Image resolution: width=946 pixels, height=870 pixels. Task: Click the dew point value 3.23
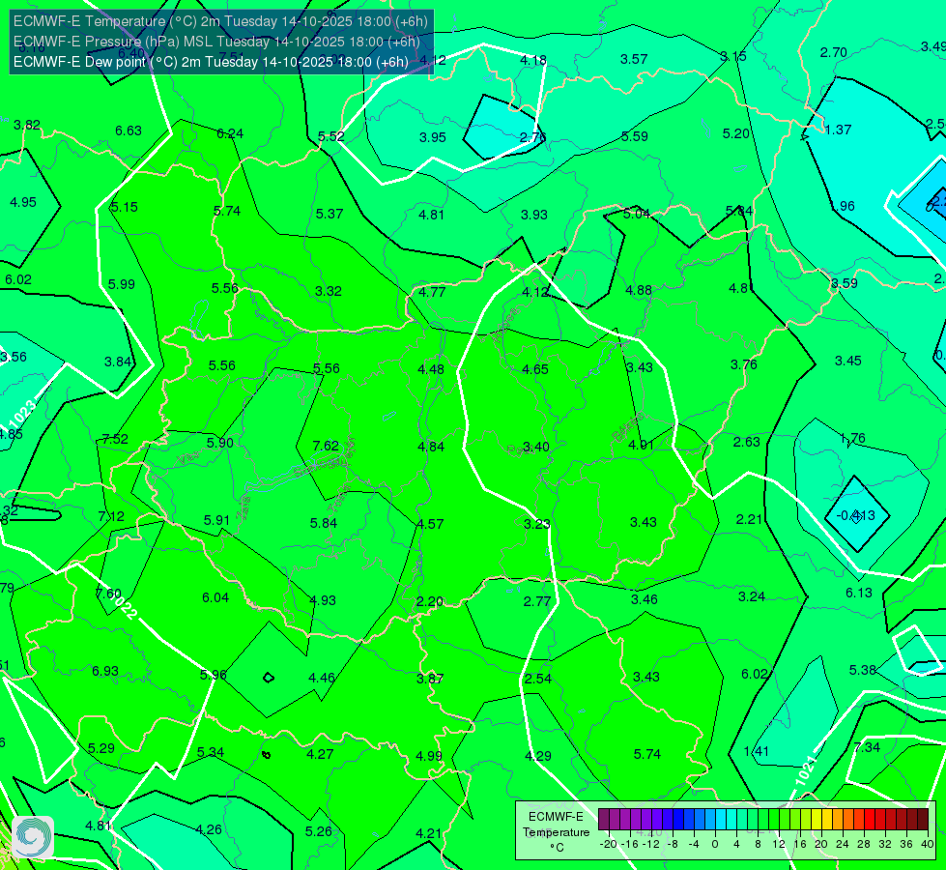coord(536,523)
